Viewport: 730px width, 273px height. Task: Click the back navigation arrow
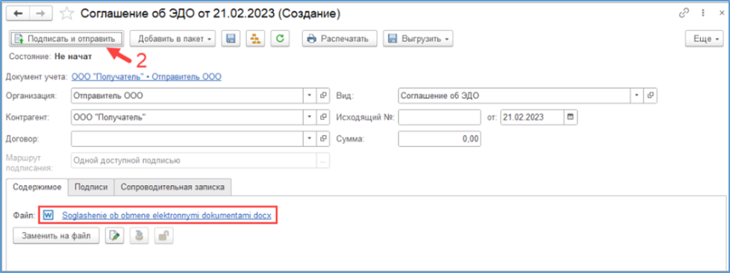point(18,13)
